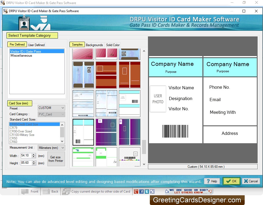Viewport: 263px width, 205px height.
Task: Click down arrow of Standard Card Sizes list
Action: point(62,141)
